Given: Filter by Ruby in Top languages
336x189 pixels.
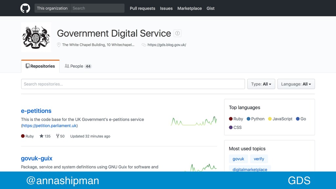Looking at the screenshot, I should click(236, 119).
